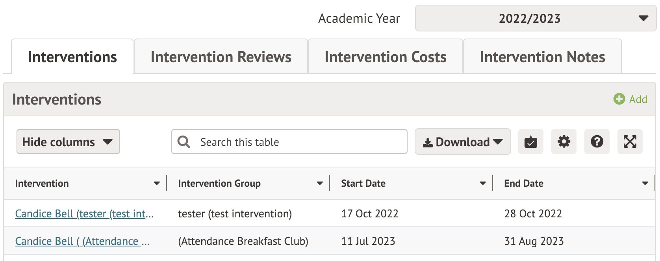Open Candice Bell tester intervention link

click(x=84, y=214)
